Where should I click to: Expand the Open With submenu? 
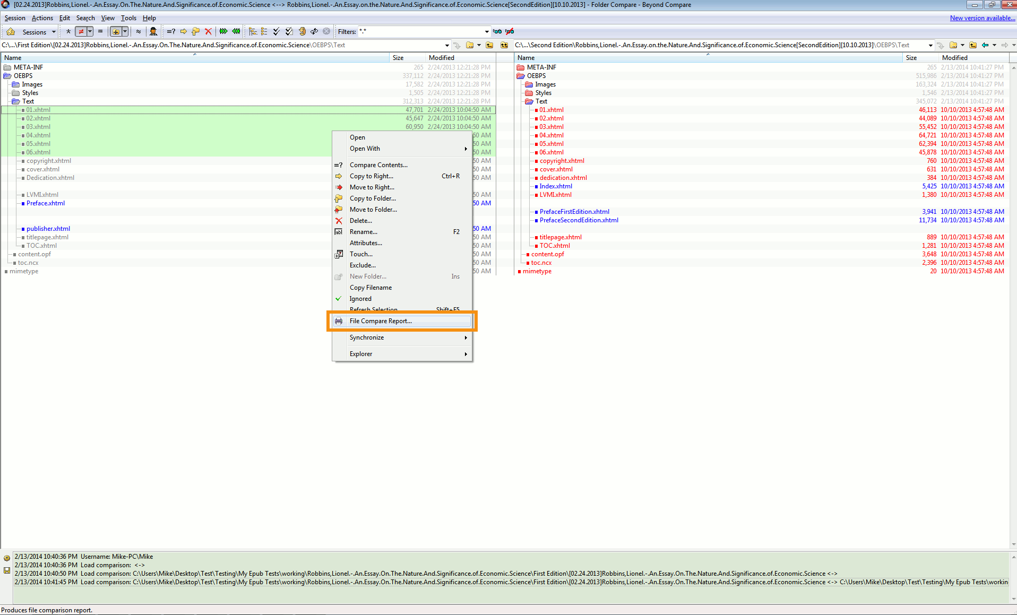click(x=402, y=149)
